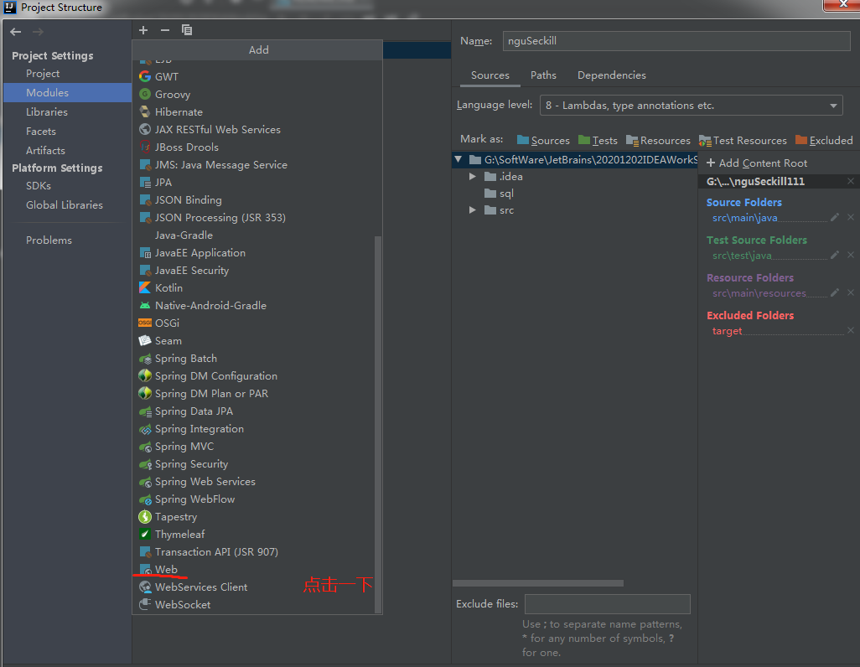Viewport: 860px width, 667px height.
Task: Open the Language level dropdown
Action: tap(691, 106)
